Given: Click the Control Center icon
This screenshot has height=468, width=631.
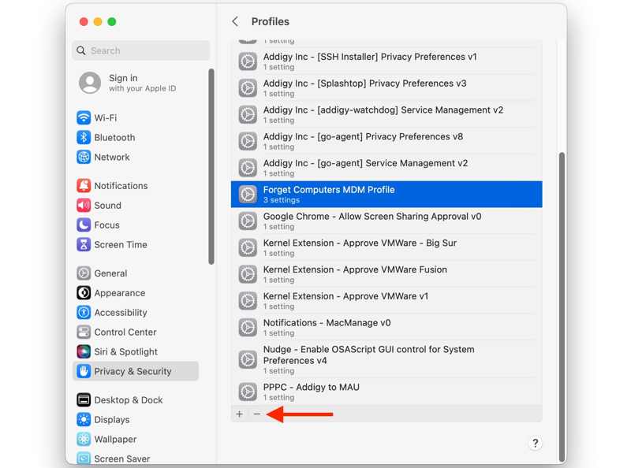Looking at the screenshot, I should [x=84, y=332].
